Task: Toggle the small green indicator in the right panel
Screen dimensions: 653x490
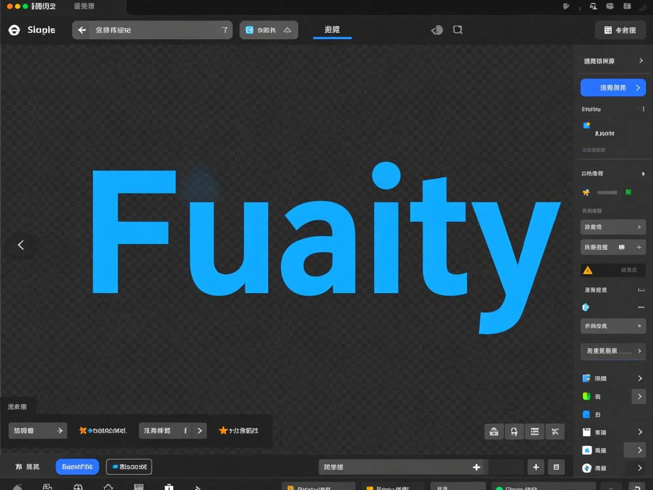Action: pos(628,192)
